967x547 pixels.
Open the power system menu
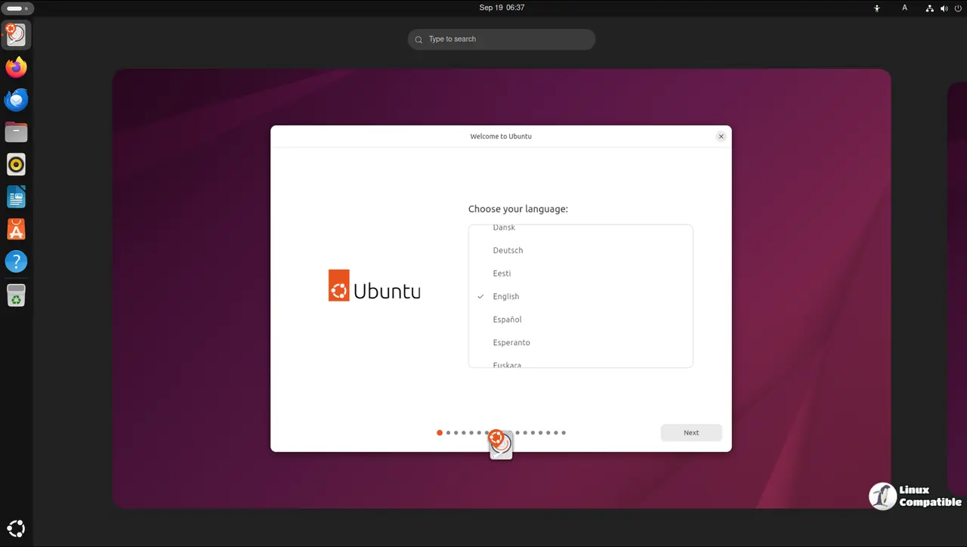click(958, 8)
